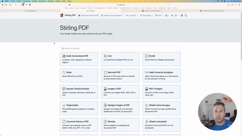Click the Imagen a PDF card's image icon

(x=105, y=89)
